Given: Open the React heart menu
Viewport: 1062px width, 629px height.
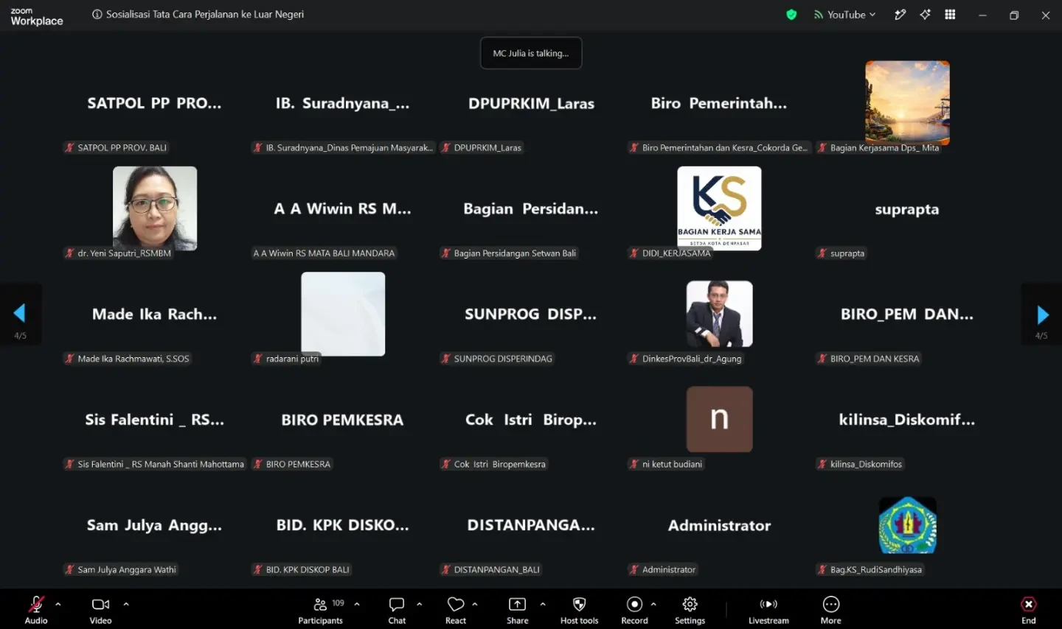Looking at the screenshot, I should point(456,610).
